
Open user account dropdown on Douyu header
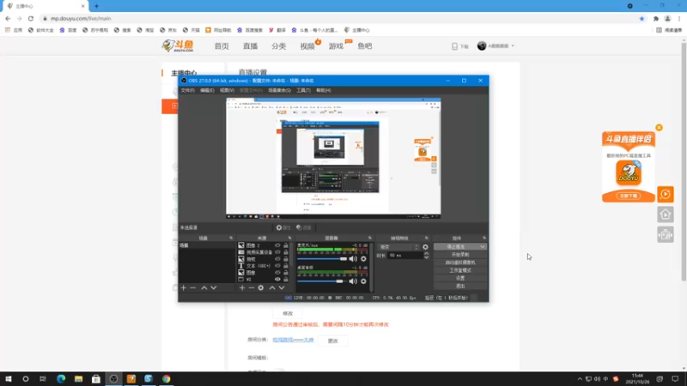(x=513, y=46)
